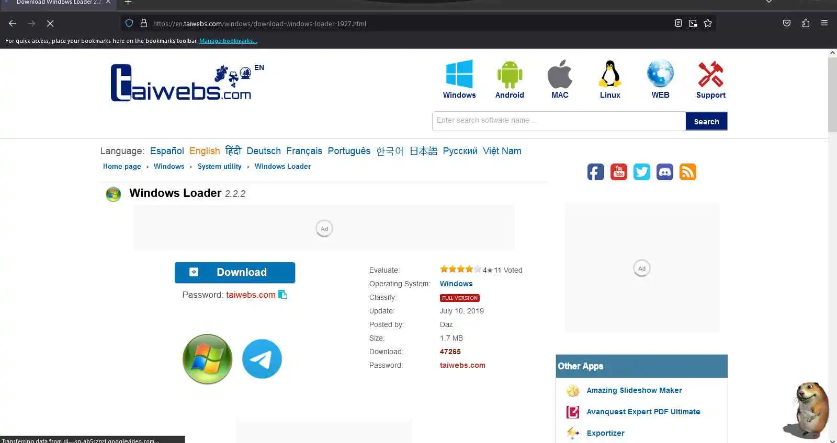Open the tracking protection shield icon
Image resolution: width=837 pixels, height=443 pixels.
pyautogui.click(x=129, y=24)
